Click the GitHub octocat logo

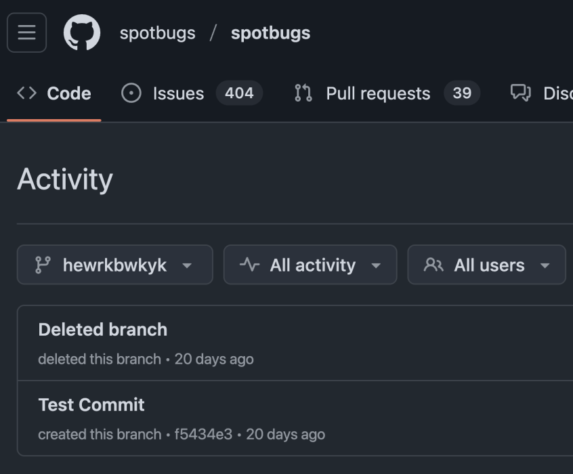coord(83,32)
